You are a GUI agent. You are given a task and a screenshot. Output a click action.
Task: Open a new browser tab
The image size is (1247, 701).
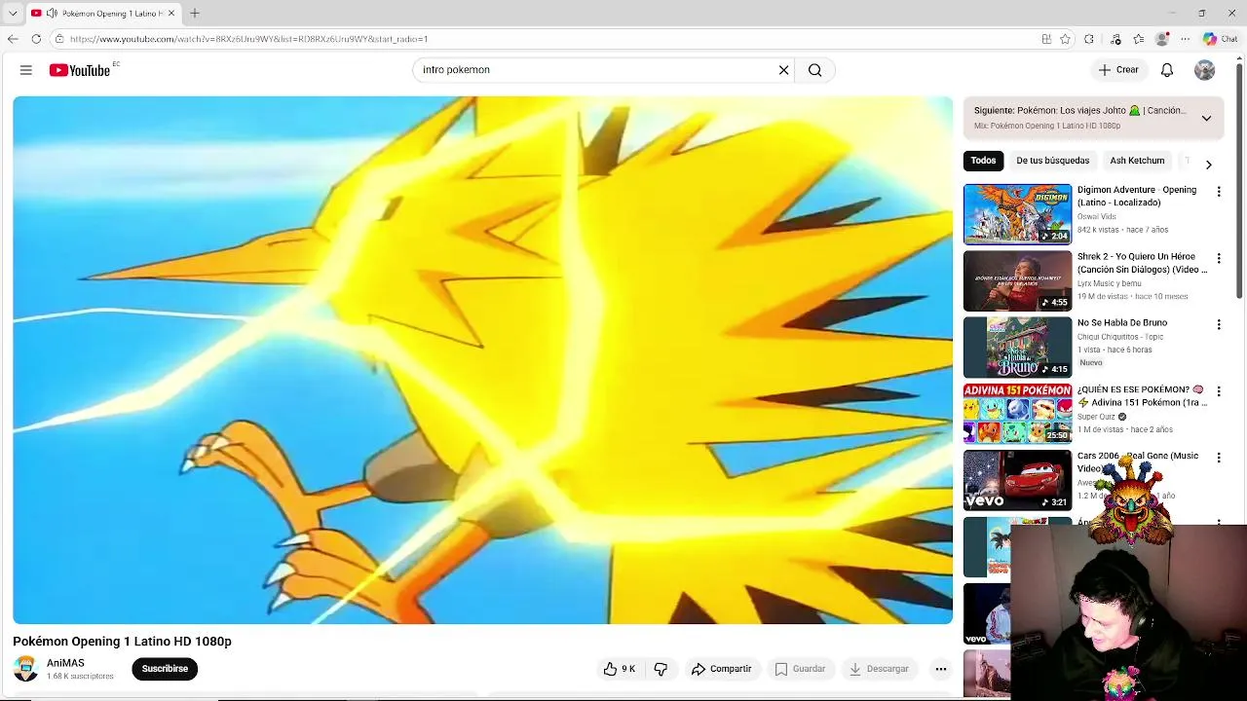point(195,14)
